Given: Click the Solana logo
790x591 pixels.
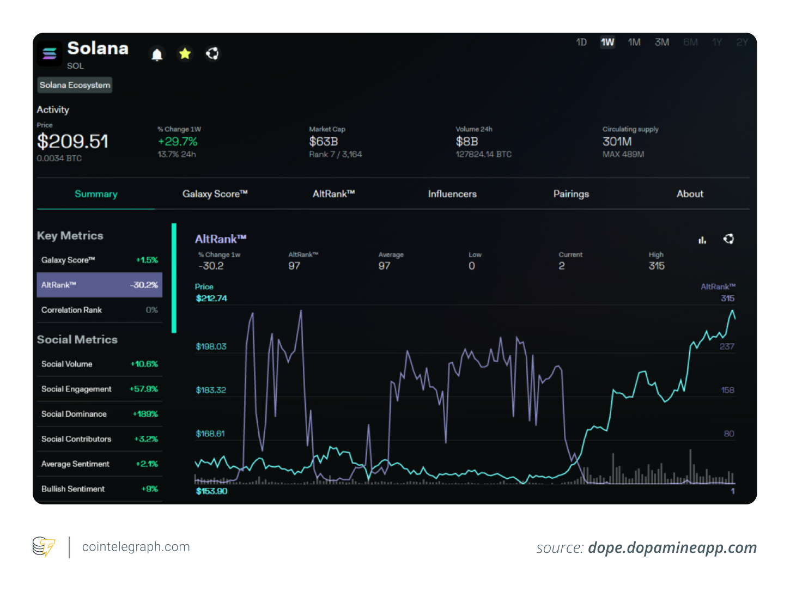Looking at the screenshot, I should (x=50, y=53).
